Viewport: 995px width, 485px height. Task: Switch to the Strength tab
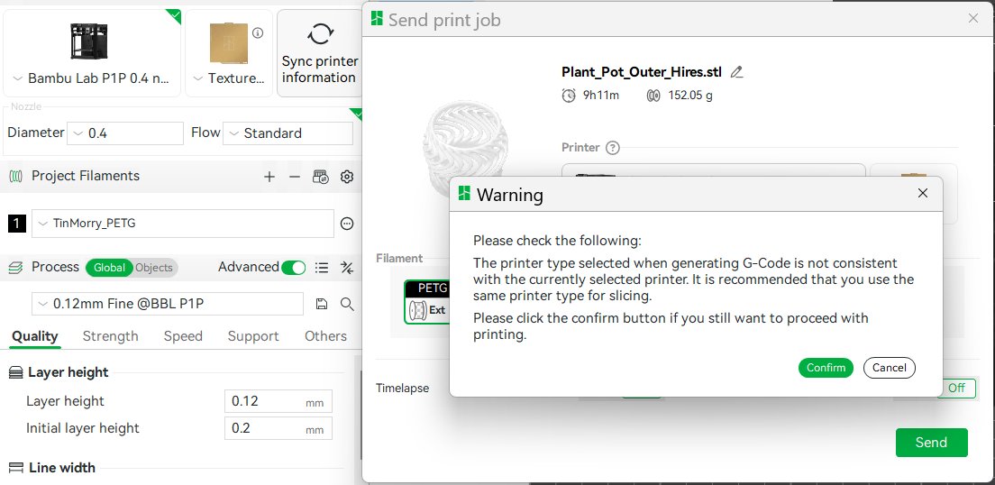pos(111,336)
